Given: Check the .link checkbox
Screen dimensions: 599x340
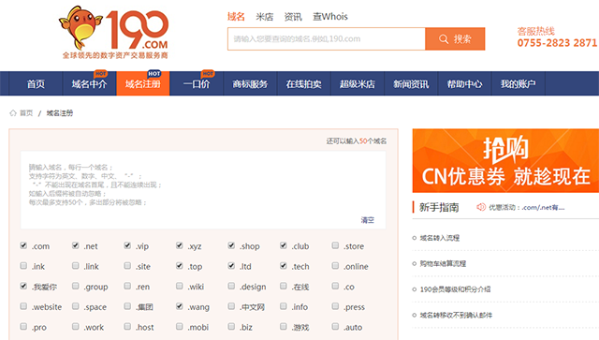Looking at the screenshot, I should click(x=75, y=265).
